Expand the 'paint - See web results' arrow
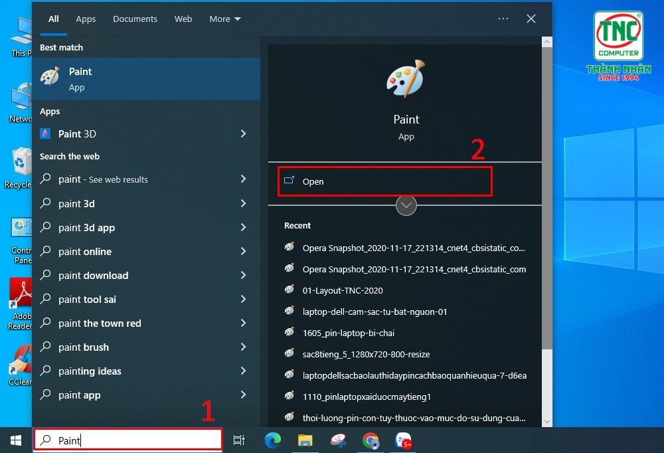This screenshot has width=664, height=453. click(x=243, y=179)
